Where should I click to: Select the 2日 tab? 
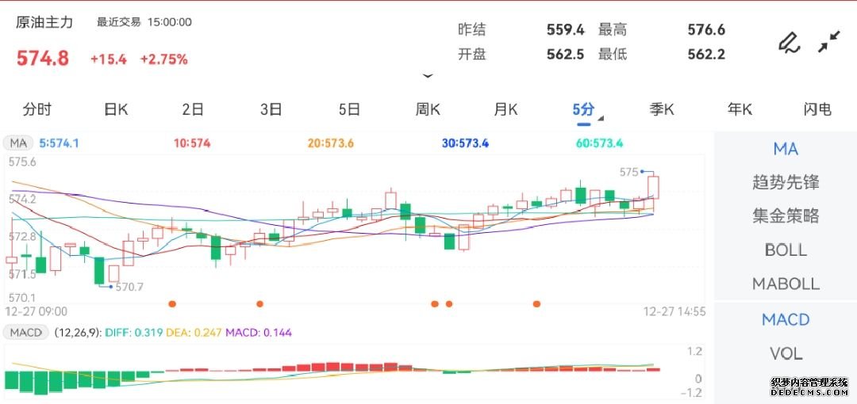coord(193,109)
